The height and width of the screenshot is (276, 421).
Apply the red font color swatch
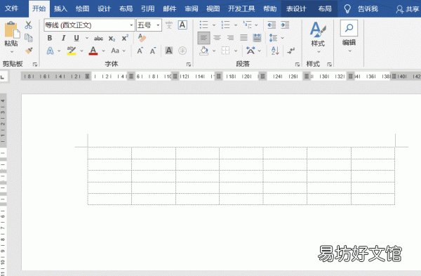coord(93,51)
